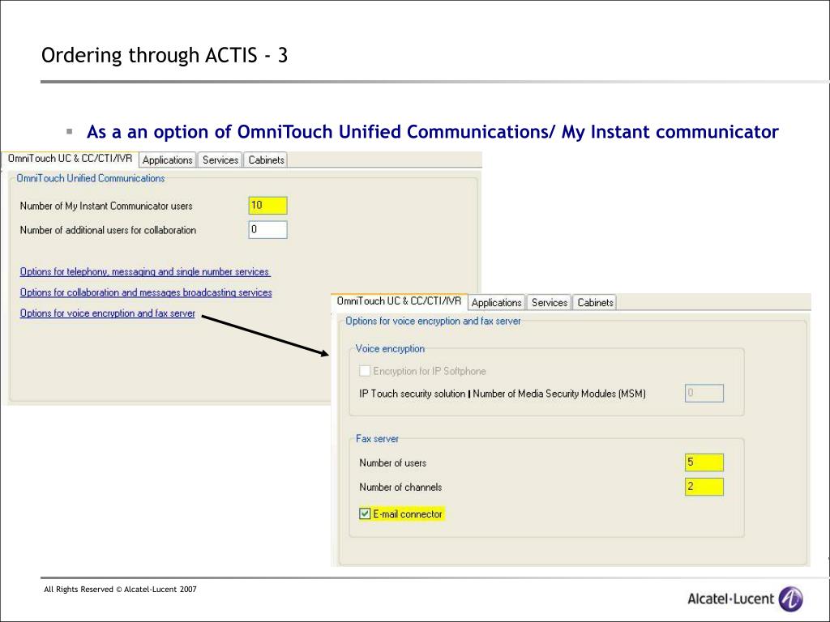Click the 'Number of channels' label
The width and height of the screenshot is (830, 622).
(400, 487)
